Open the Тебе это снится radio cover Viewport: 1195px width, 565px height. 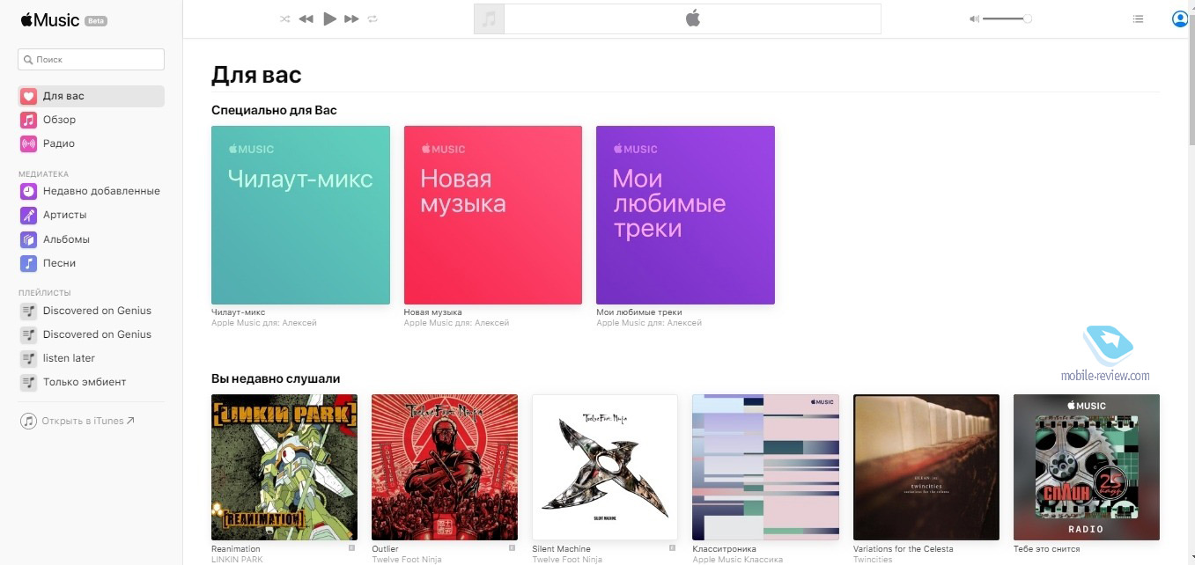point(1087,467)
